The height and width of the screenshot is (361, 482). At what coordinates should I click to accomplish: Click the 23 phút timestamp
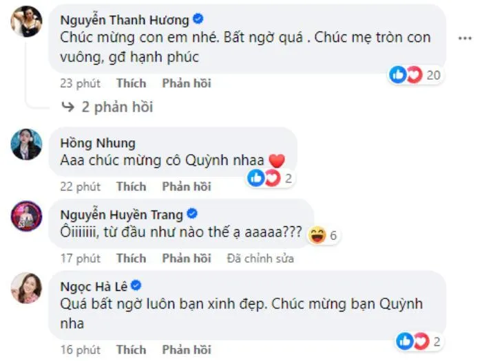(81, 83)
